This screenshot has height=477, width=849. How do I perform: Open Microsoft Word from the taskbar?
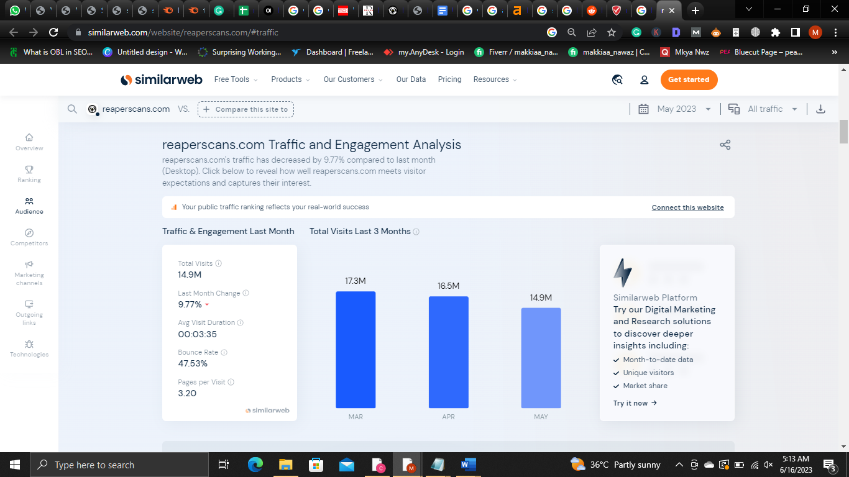point(469,465)
